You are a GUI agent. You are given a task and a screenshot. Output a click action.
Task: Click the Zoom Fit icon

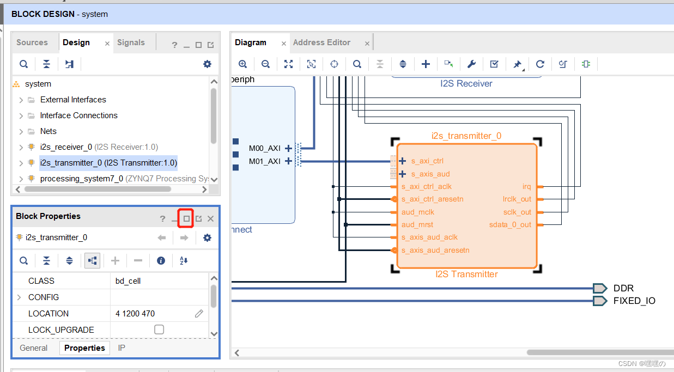(288, 64)
